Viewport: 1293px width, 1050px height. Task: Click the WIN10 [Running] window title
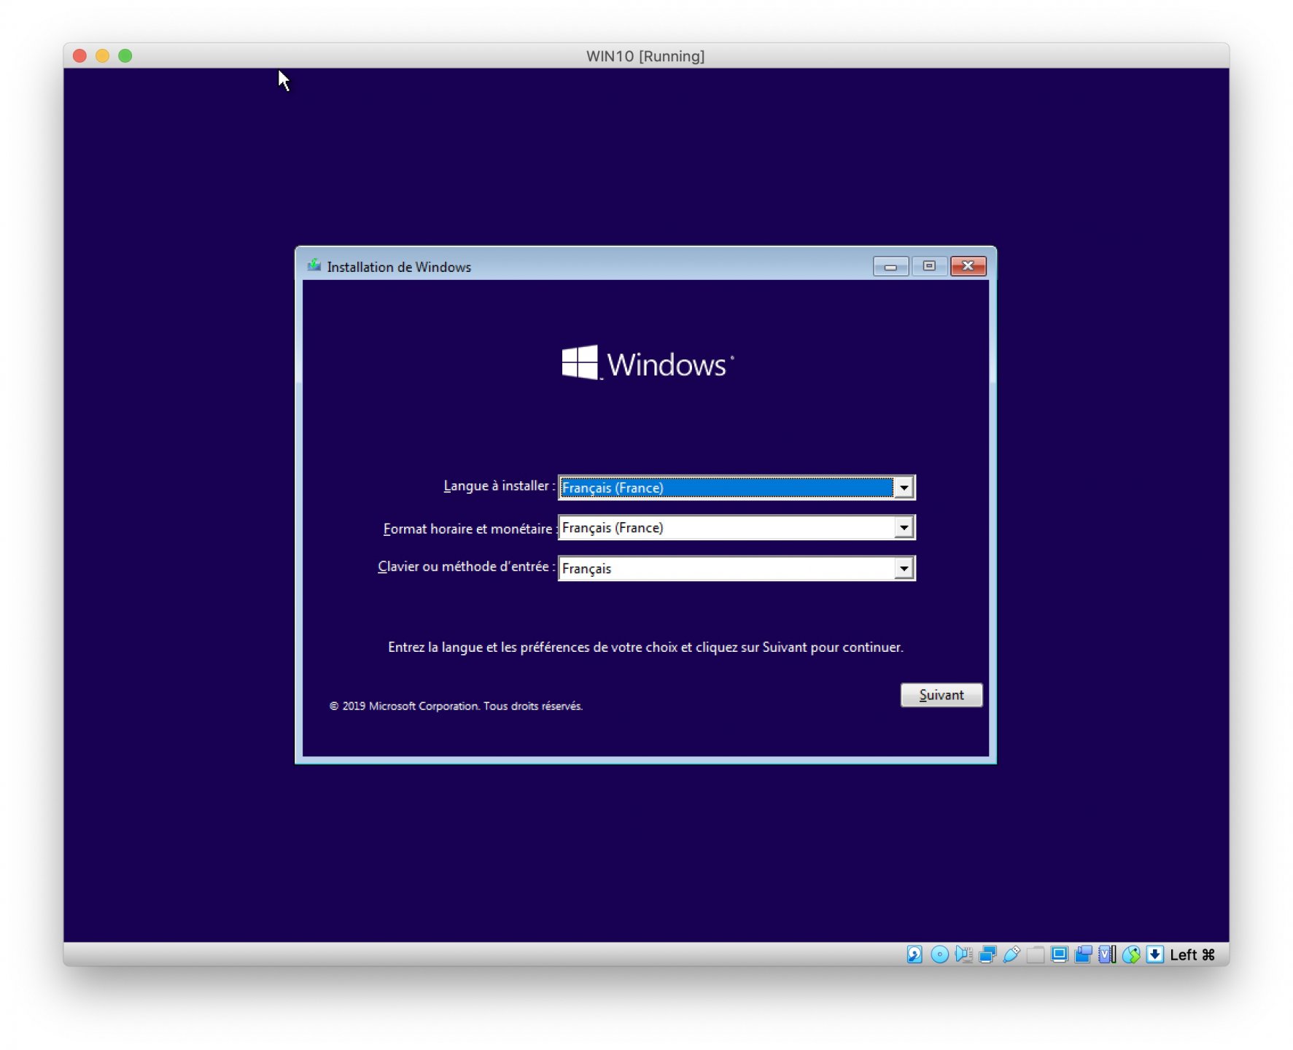coord(645,56)
